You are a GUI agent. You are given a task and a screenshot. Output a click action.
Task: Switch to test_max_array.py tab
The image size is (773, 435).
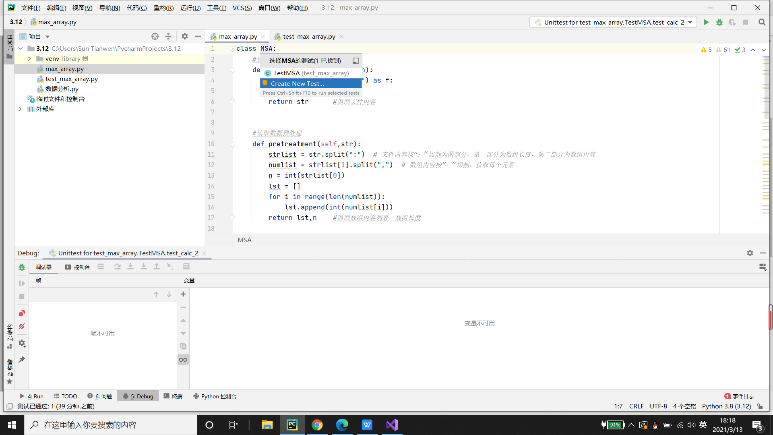point(309,37)
